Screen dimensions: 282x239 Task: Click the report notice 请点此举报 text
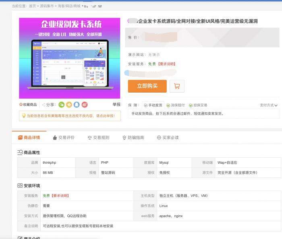[x=106, y=116]
